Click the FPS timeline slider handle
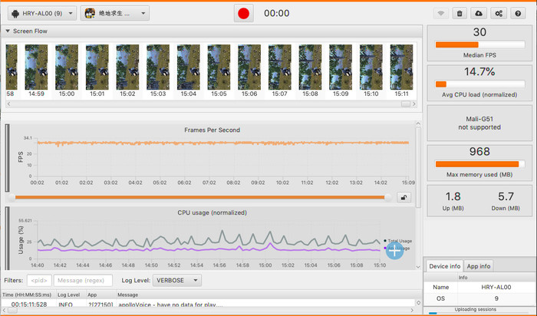537x316 pixels. [x=387, y=197]
